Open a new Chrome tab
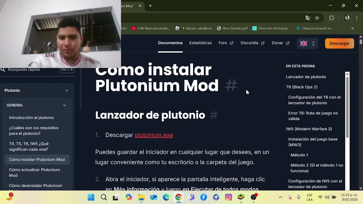 point(150,6)
